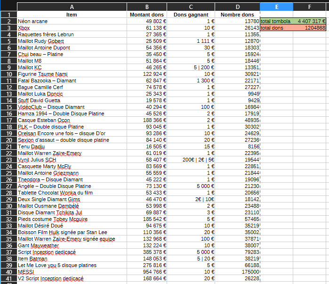Screen dimensions: 329x284
Task: Click 'Maillot Luka Doncic' cell
Action: tap(72, 94)
